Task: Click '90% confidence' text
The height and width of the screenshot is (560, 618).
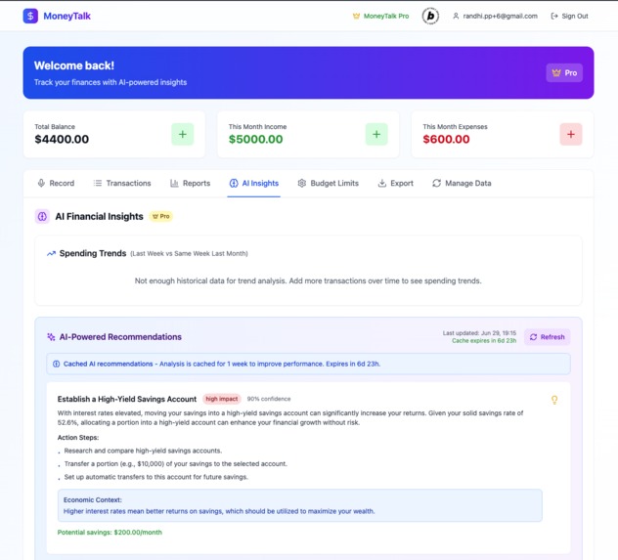Action: (269, 399)
